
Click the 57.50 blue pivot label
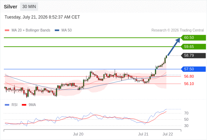(x=193, y=69)
